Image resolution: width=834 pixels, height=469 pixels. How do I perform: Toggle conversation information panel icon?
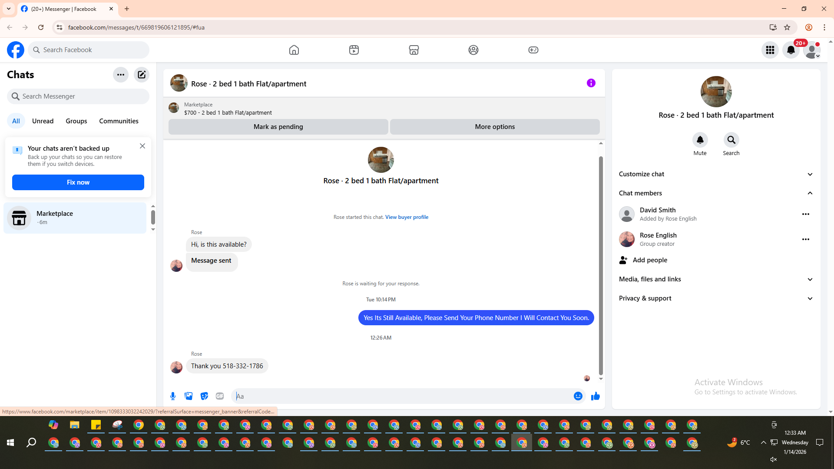click(x=591, y=83)
